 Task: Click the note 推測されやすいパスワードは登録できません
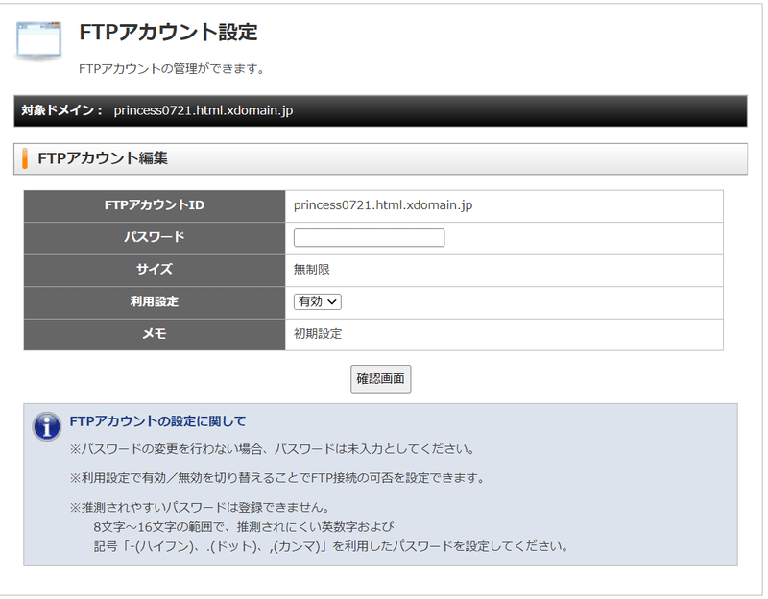[200, 508]
